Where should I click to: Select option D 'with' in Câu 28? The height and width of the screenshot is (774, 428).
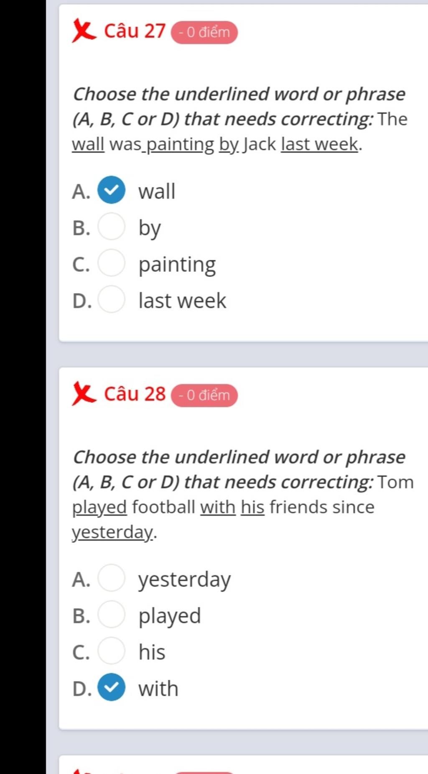coord(111,687)
